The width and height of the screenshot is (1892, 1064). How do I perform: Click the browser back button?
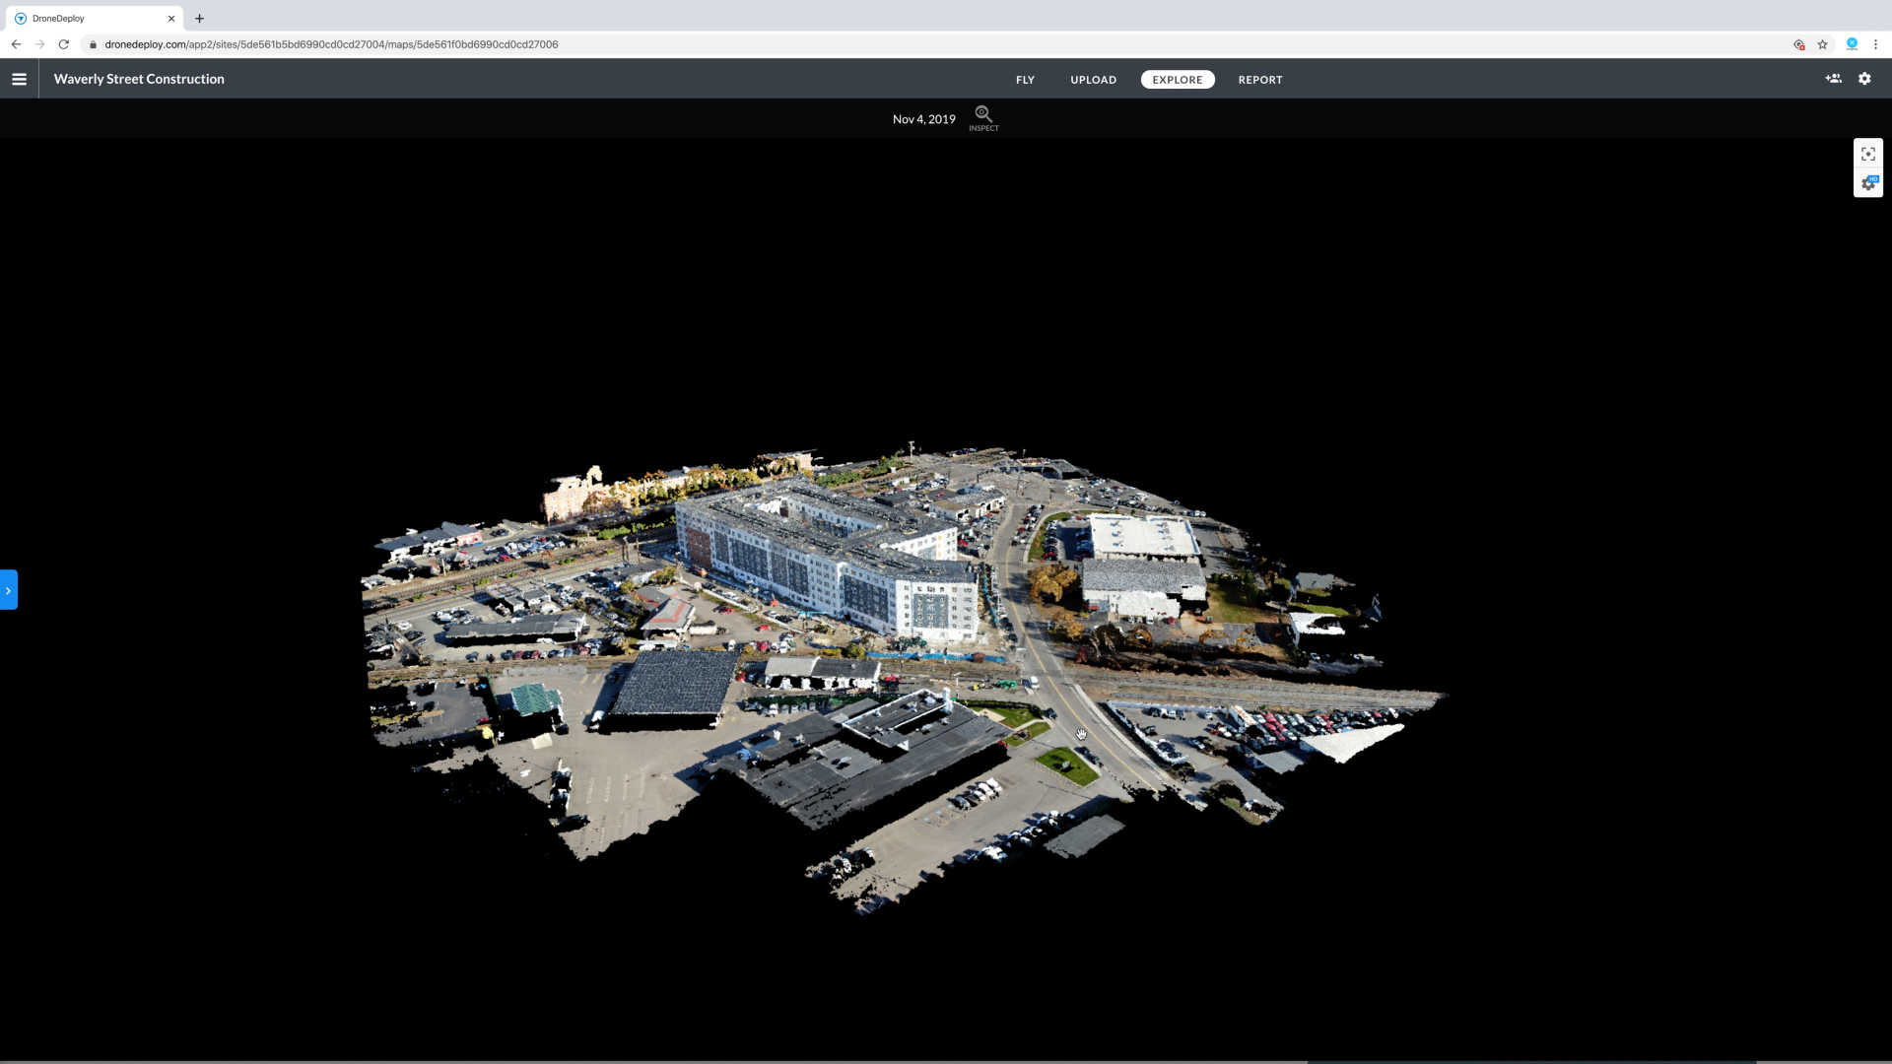16,44
